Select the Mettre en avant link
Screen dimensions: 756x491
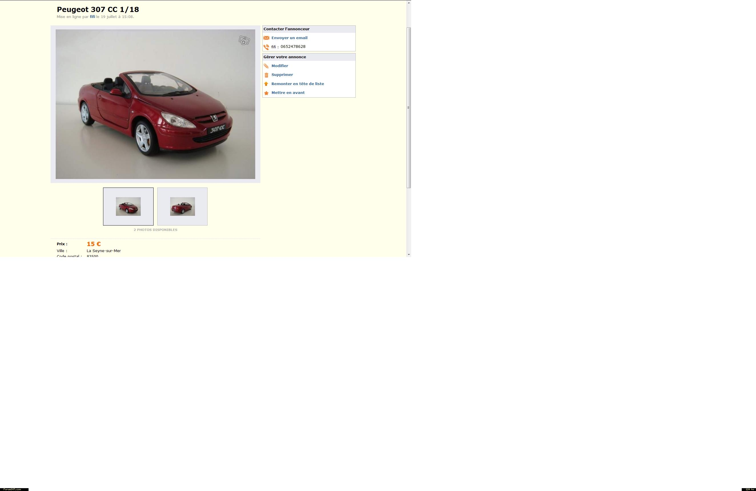[x=288, y=93]
